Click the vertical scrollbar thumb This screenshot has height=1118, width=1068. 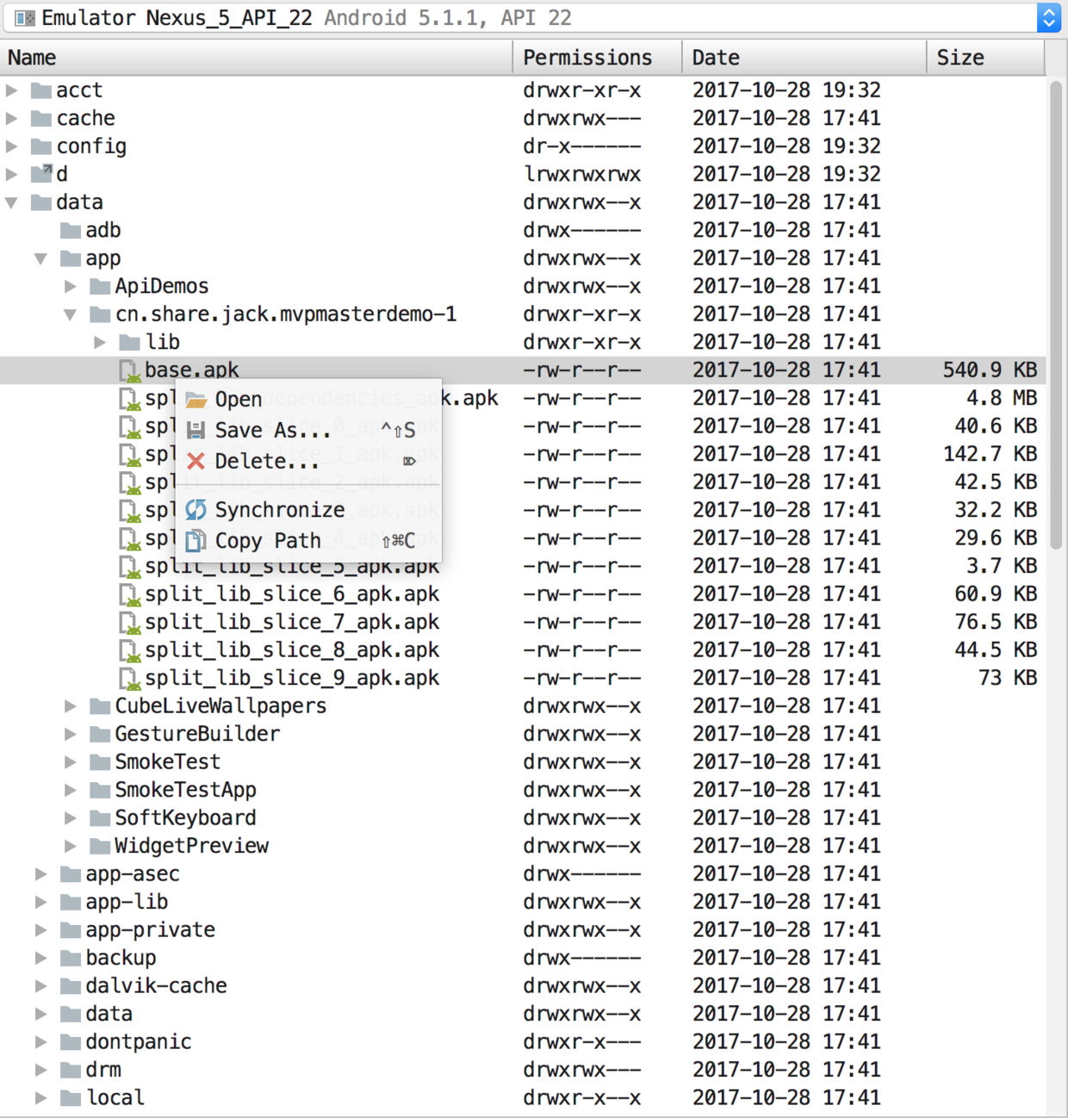1056,314
